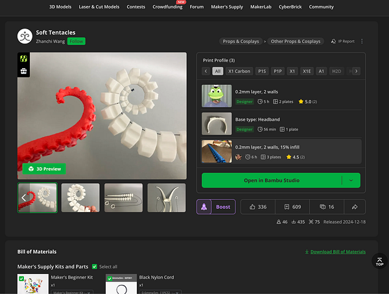Screen dimensions: 389x294
Task: Open the CyberBrick section
Action: click(x=290, y=7)
